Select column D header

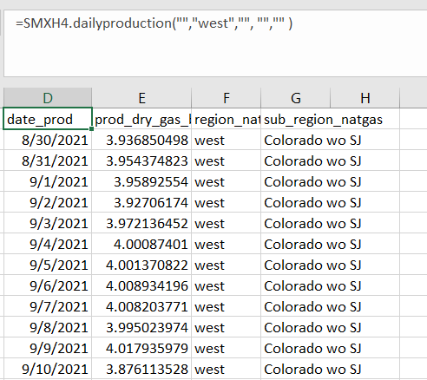pyautogui.click(x=48, y=98)
